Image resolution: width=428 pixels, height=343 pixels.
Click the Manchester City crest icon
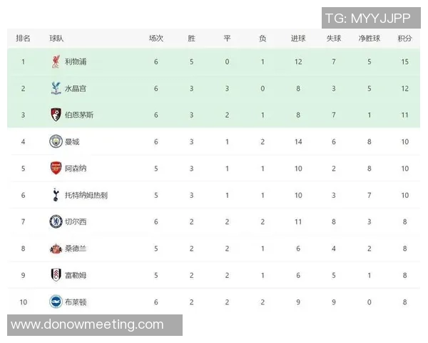click(56, 141)
